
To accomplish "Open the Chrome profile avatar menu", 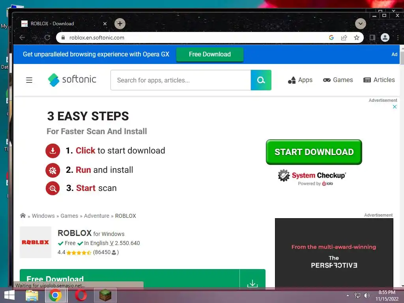I will (x=385, y=37).
